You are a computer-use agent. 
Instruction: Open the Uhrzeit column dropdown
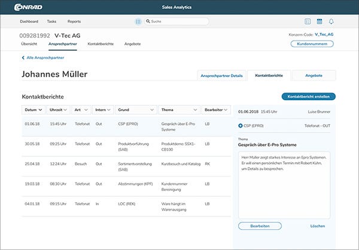pos(58,110)
